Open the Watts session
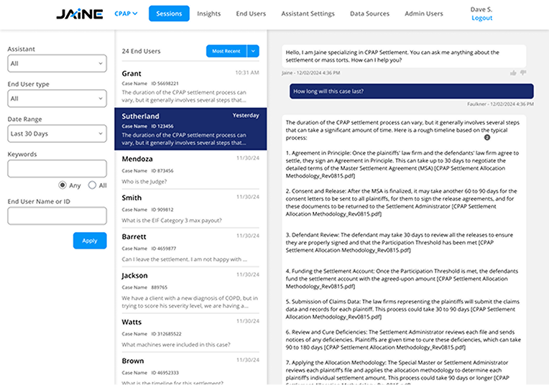Image resolution: width=549 pixels, height=385 pixels. pos(190,333)
